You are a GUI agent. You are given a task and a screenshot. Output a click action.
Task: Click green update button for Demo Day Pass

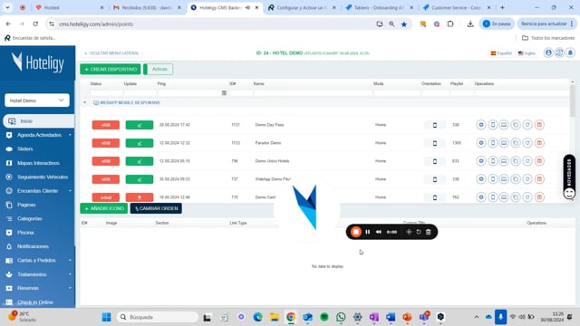click(x=140, y=125)
